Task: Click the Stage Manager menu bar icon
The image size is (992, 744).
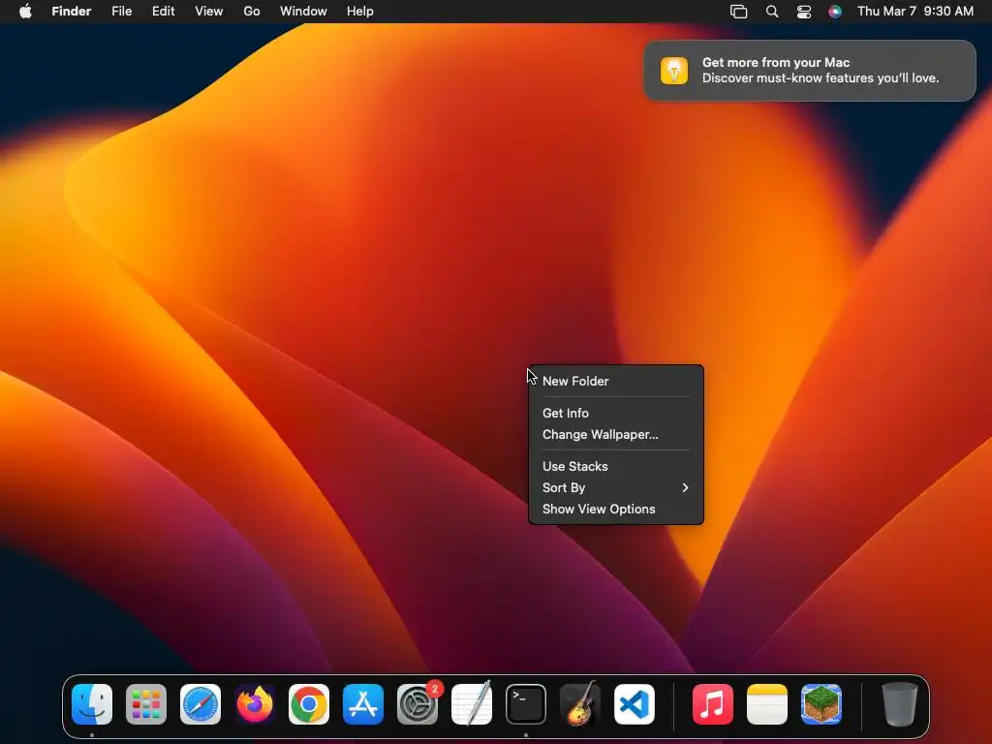Action: (738, 12)
